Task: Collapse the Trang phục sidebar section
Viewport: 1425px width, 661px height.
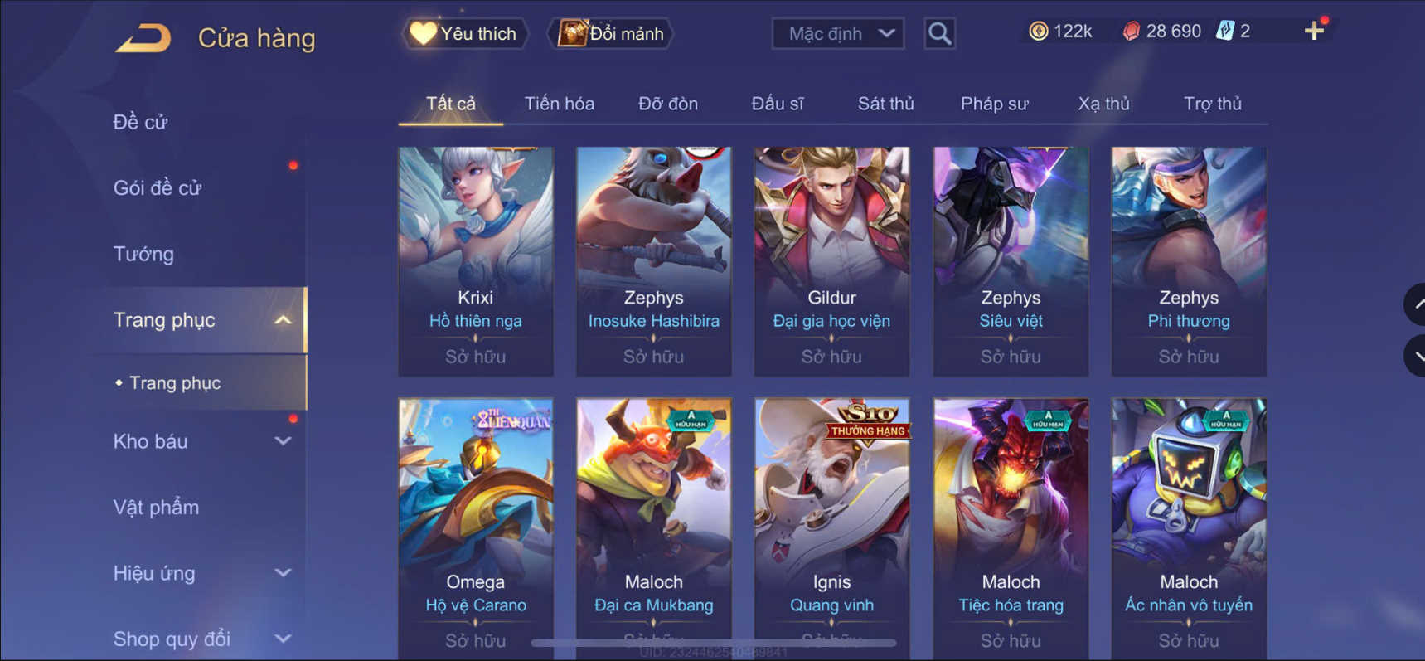Action: point(283,320)
